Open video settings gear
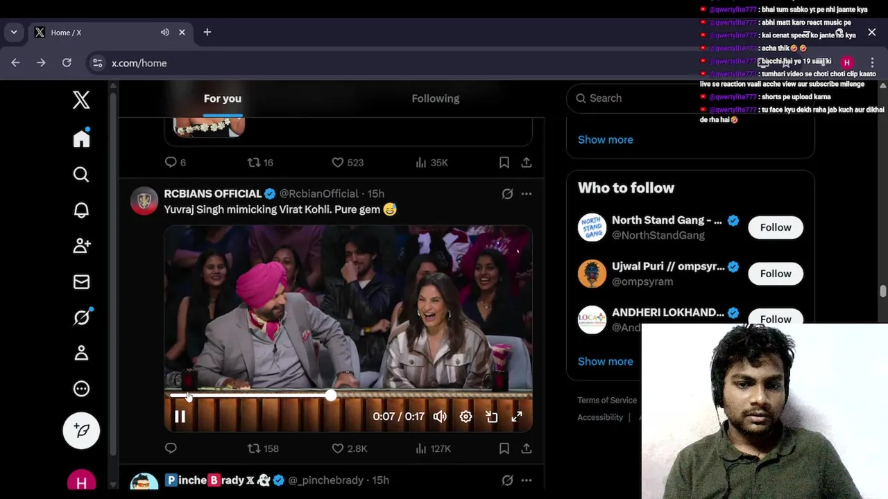 click(466, 417)
